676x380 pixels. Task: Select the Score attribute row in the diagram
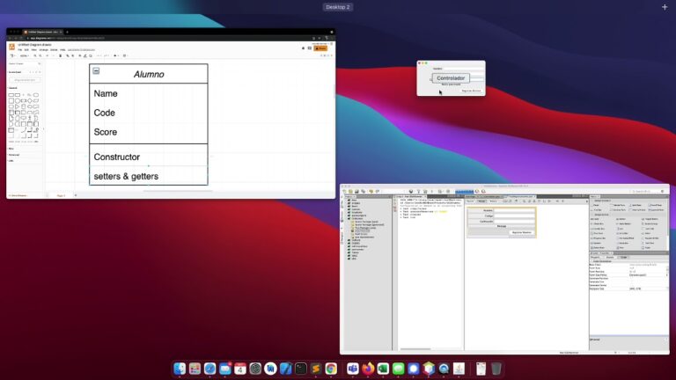[149, 132]
